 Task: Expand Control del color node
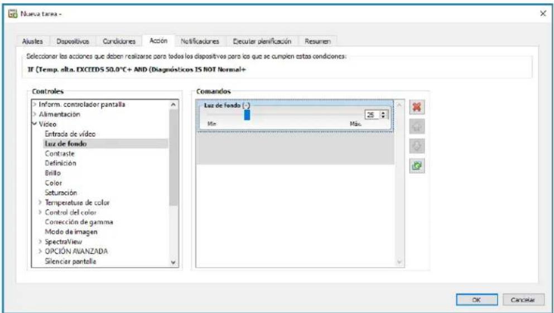41,212
